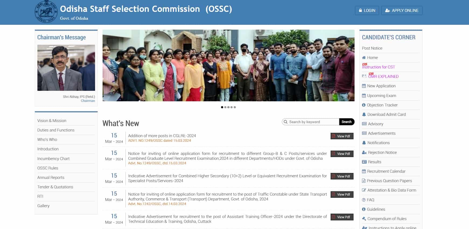Screen dimensions: 469x229
Task: Click the Download Admit Card bell icon
Action: 364,114
